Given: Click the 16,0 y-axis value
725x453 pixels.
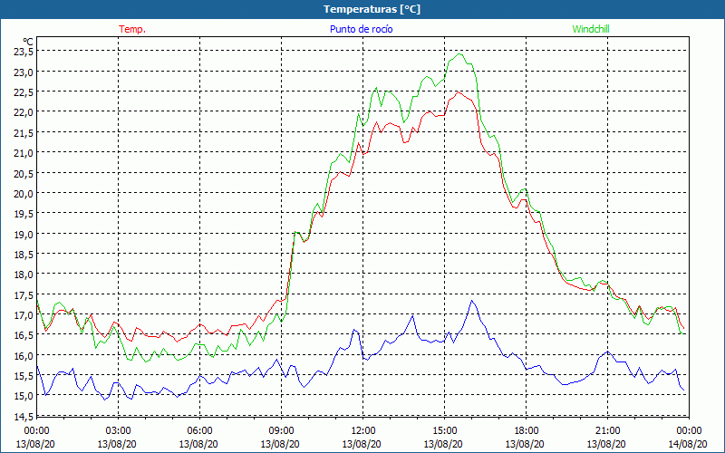Looking at the screenshot, I should tap(24, 355).
